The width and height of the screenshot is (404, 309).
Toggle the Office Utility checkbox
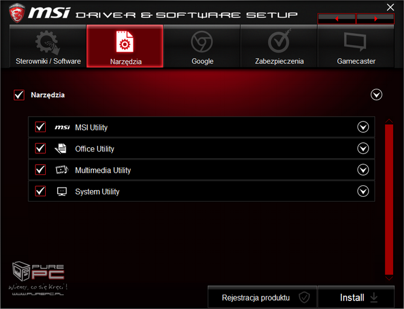[x=40, y=148]
